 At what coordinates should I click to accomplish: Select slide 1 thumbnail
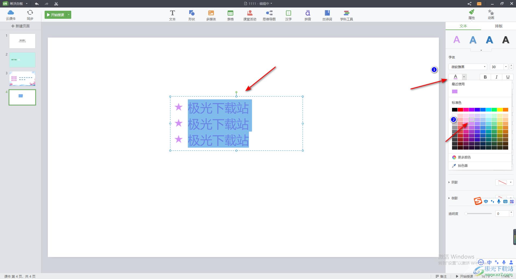22,41
